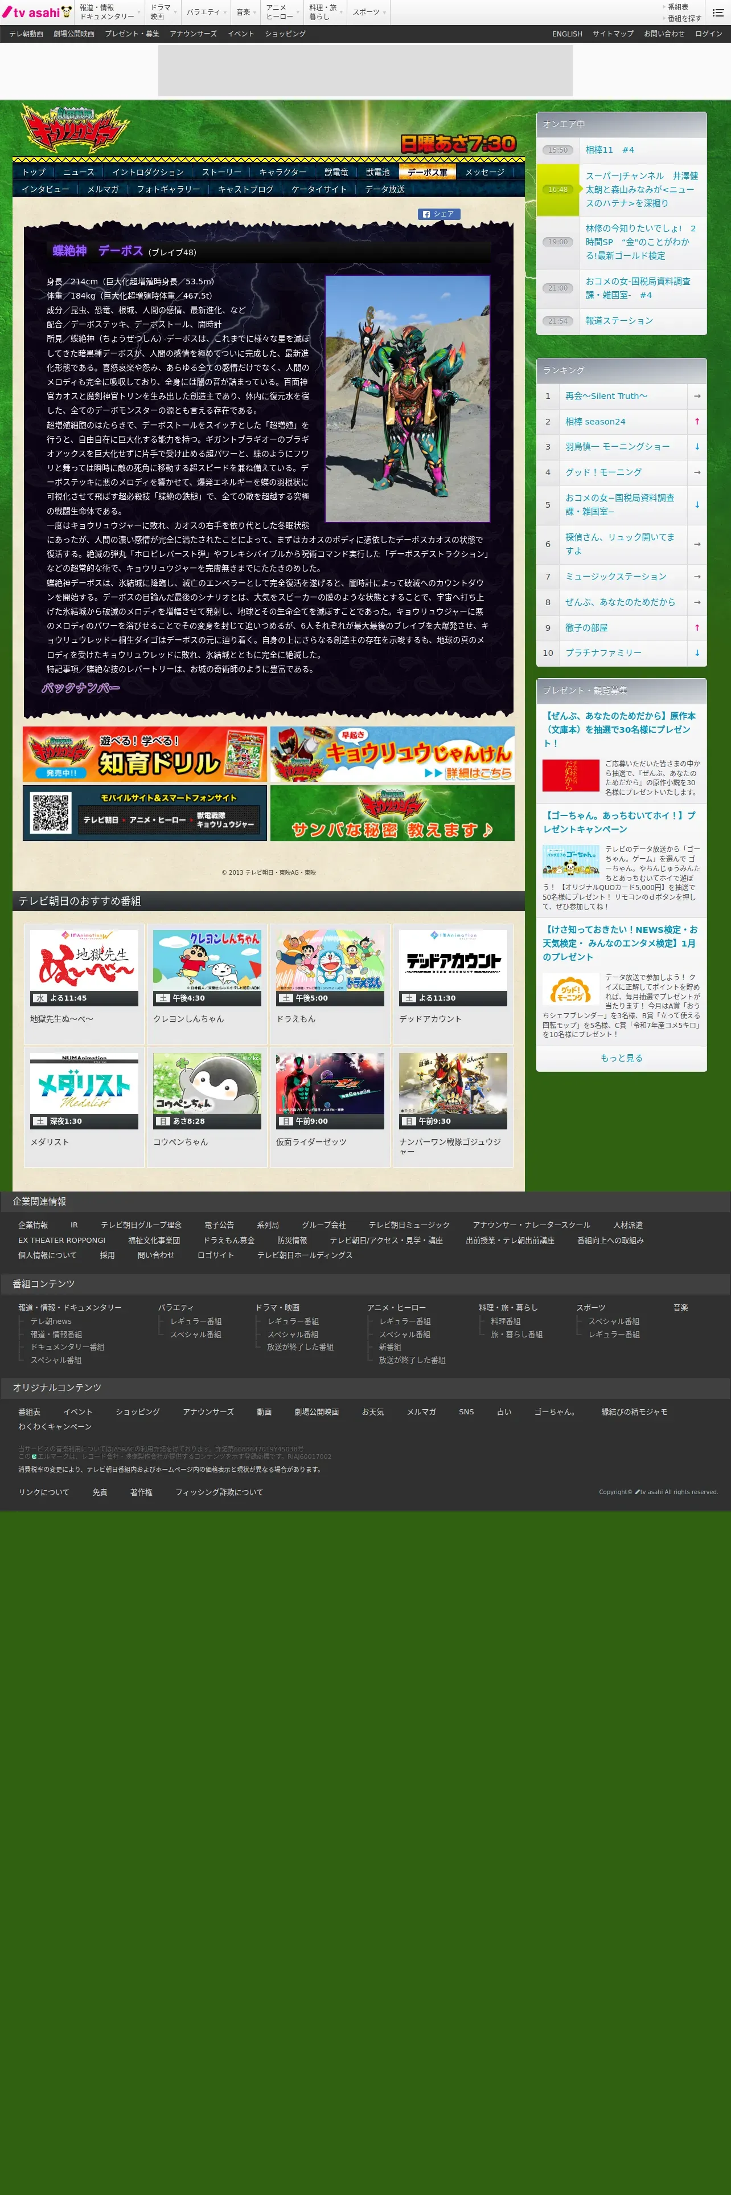Click the red book present thumbnail
This screenshot has width=731, height=2195.
[570, 776]
